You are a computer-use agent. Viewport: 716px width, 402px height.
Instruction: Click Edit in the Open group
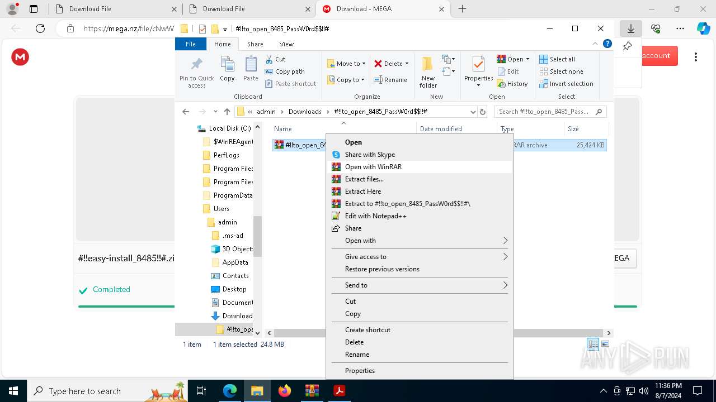coord(507,71)
